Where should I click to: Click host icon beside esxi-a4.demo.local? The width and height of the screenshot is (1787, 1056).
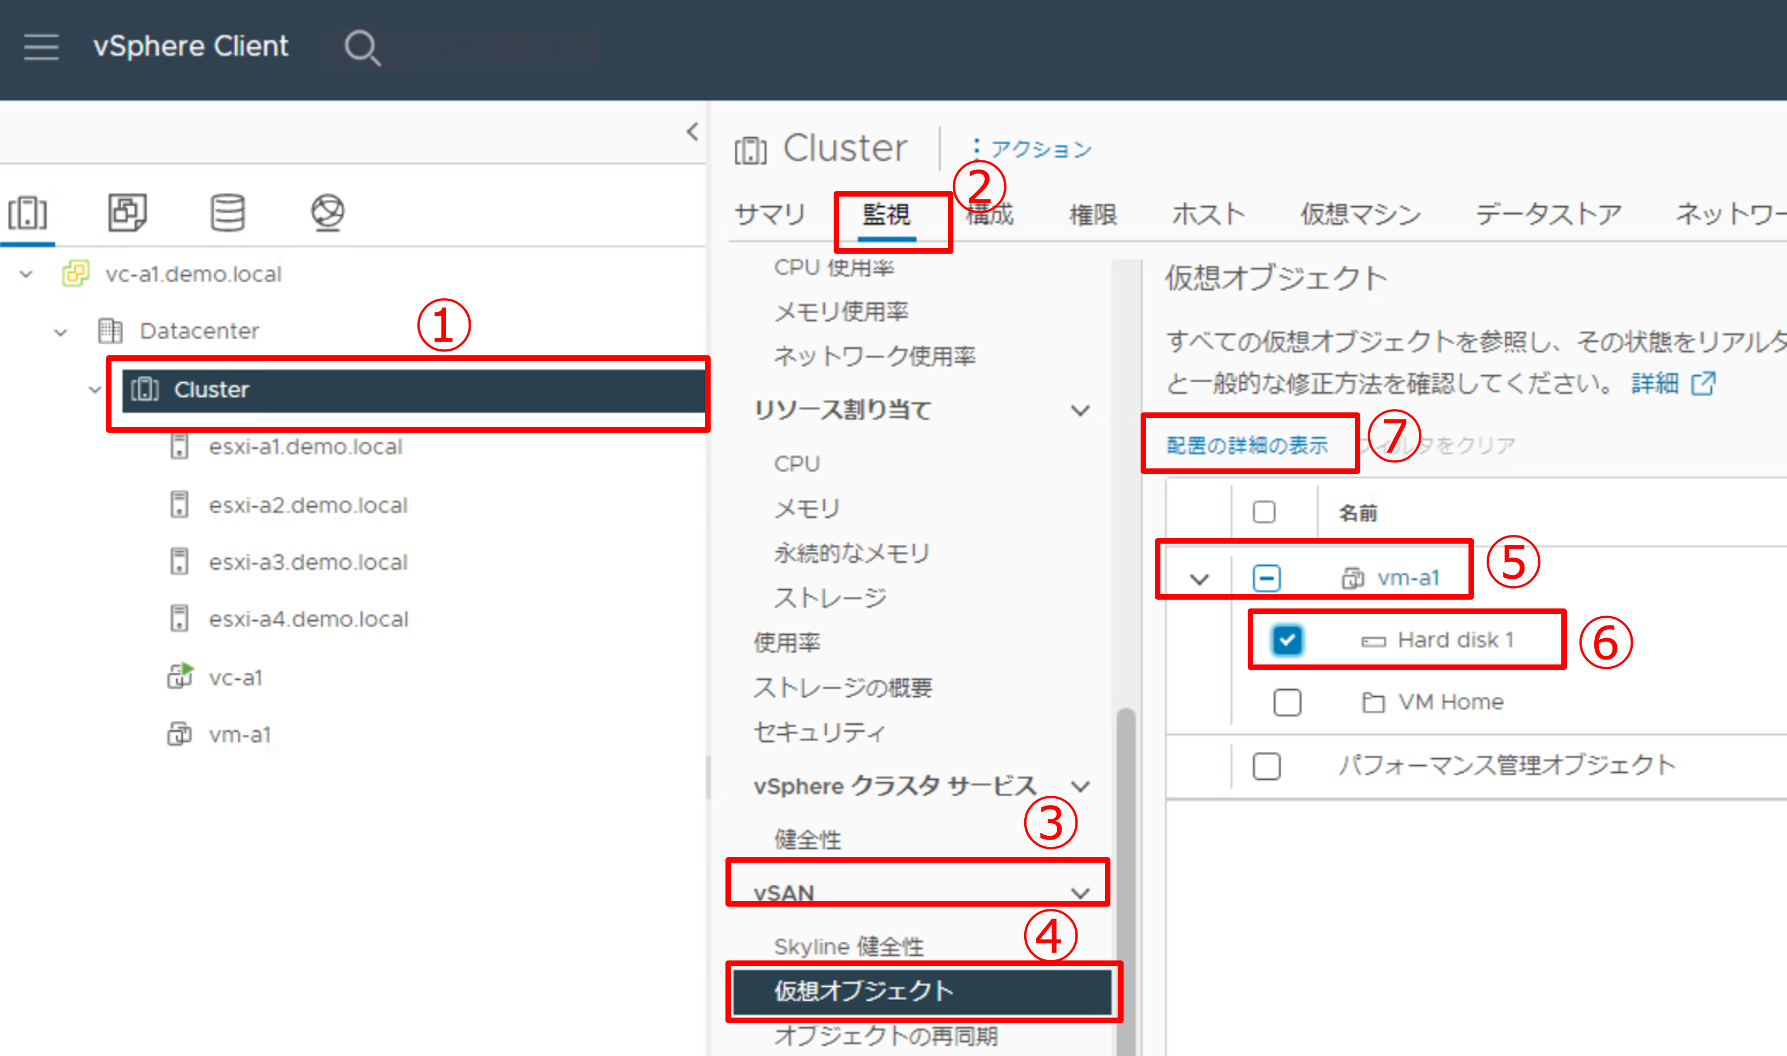coord(180,618)
